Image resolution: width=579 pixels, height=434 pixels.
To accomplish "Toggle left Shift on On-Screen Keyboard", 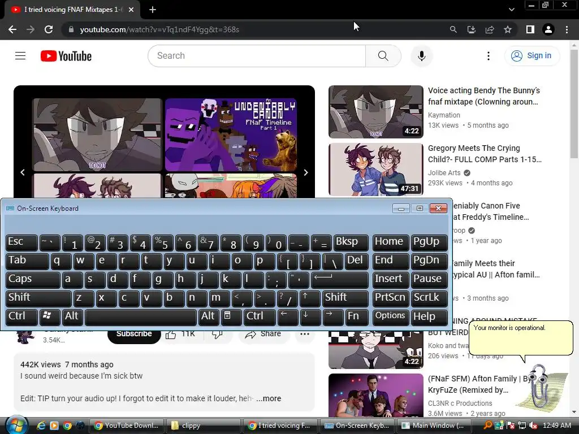I will (x=39, y=298).
